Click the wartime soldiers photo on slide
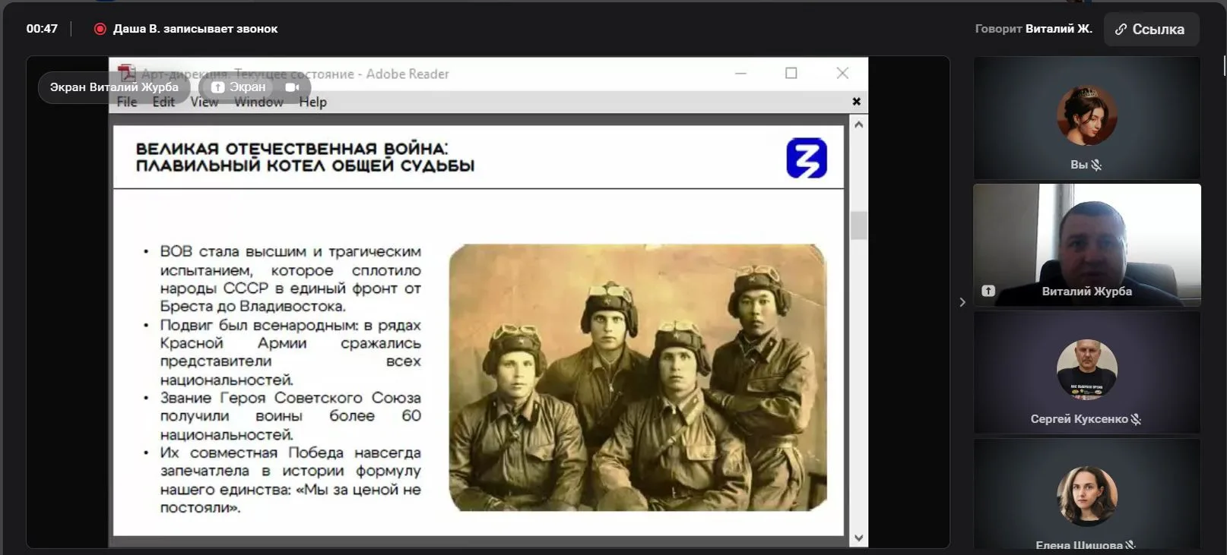 point(638,377)
